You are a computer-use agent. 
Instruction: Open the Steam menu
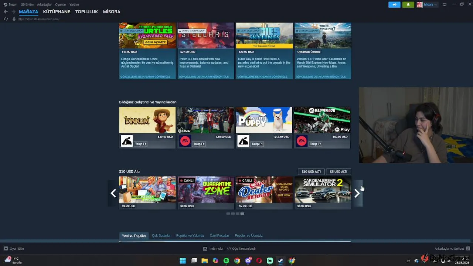(x=11, y=4)
